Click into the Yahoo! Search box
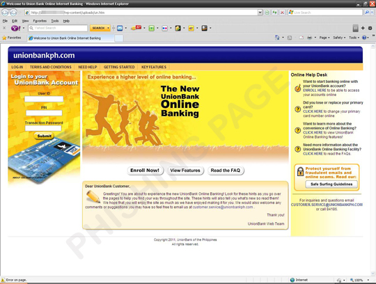Screen dimensions: 376x284 [58, 28]
